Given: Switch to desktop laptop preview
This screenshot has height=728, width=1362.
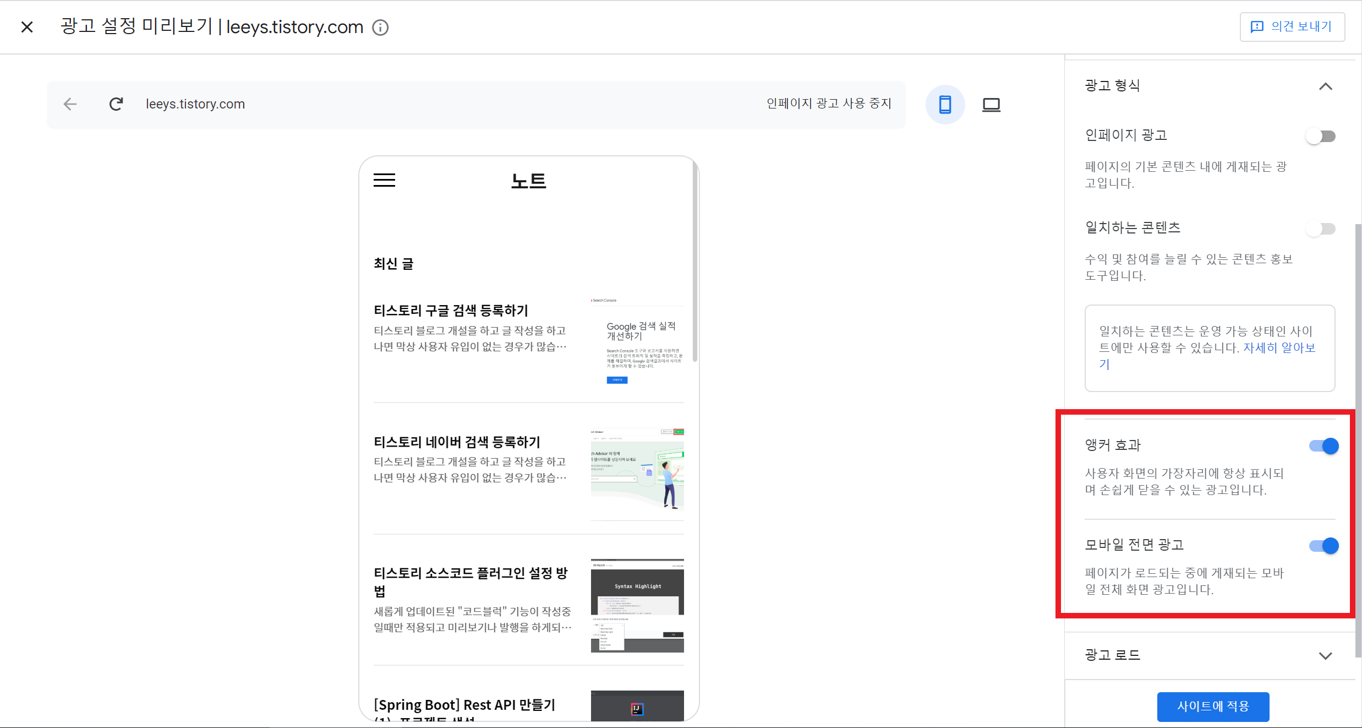Looking at the screenshot, I should (991, 104).
